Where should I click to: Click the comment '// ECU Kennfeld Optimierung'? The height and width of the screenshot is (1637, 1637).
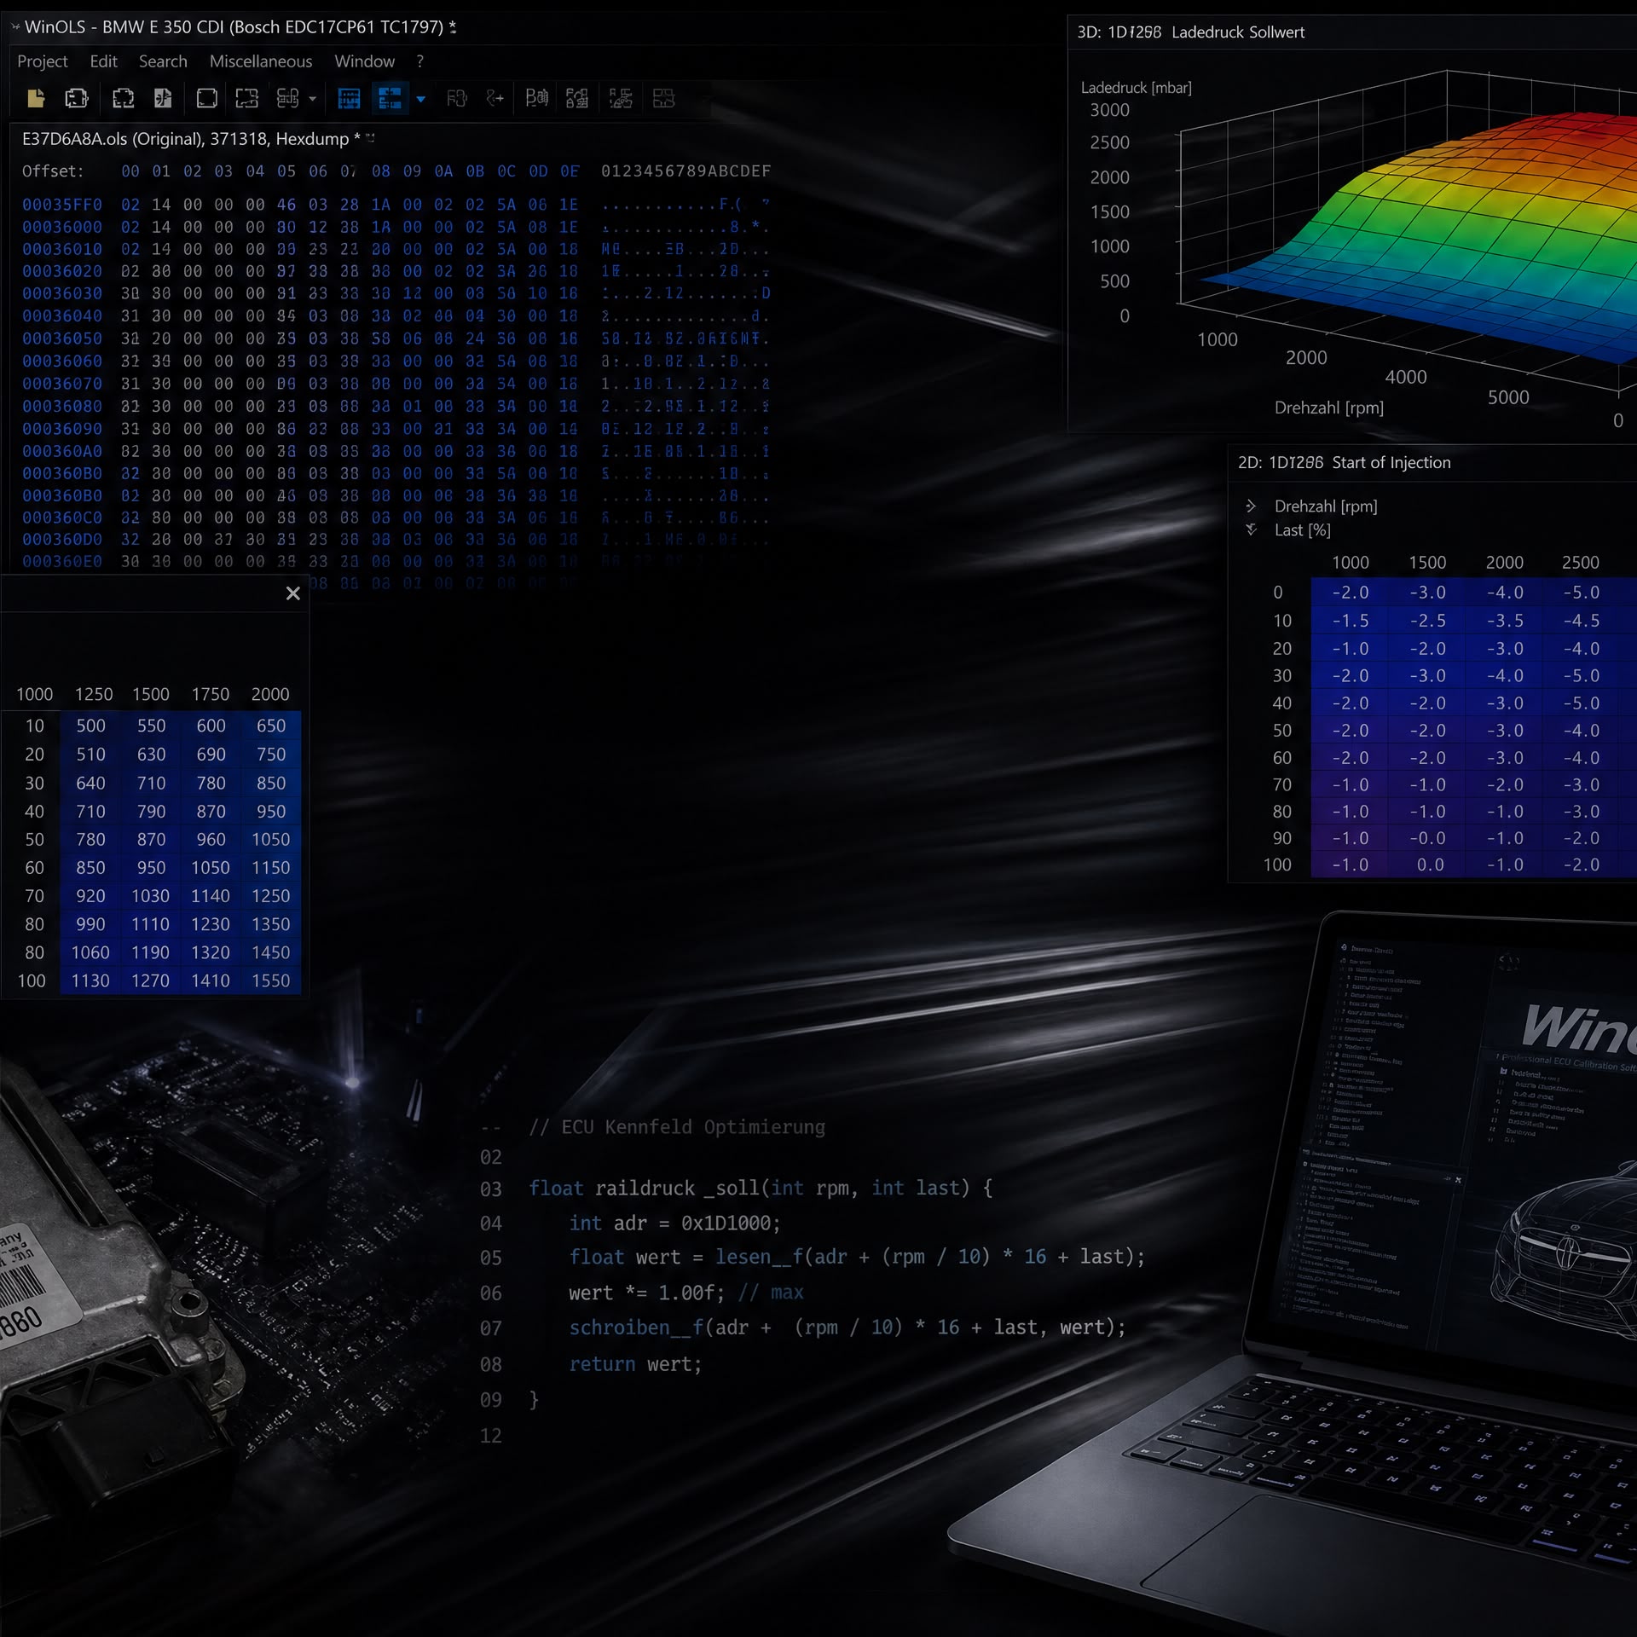[677, 1127]
